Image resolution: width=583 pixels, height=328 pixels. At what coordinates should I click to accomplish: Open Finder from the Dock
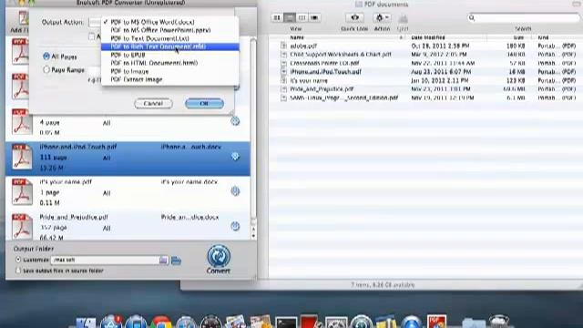click(86, 322)
